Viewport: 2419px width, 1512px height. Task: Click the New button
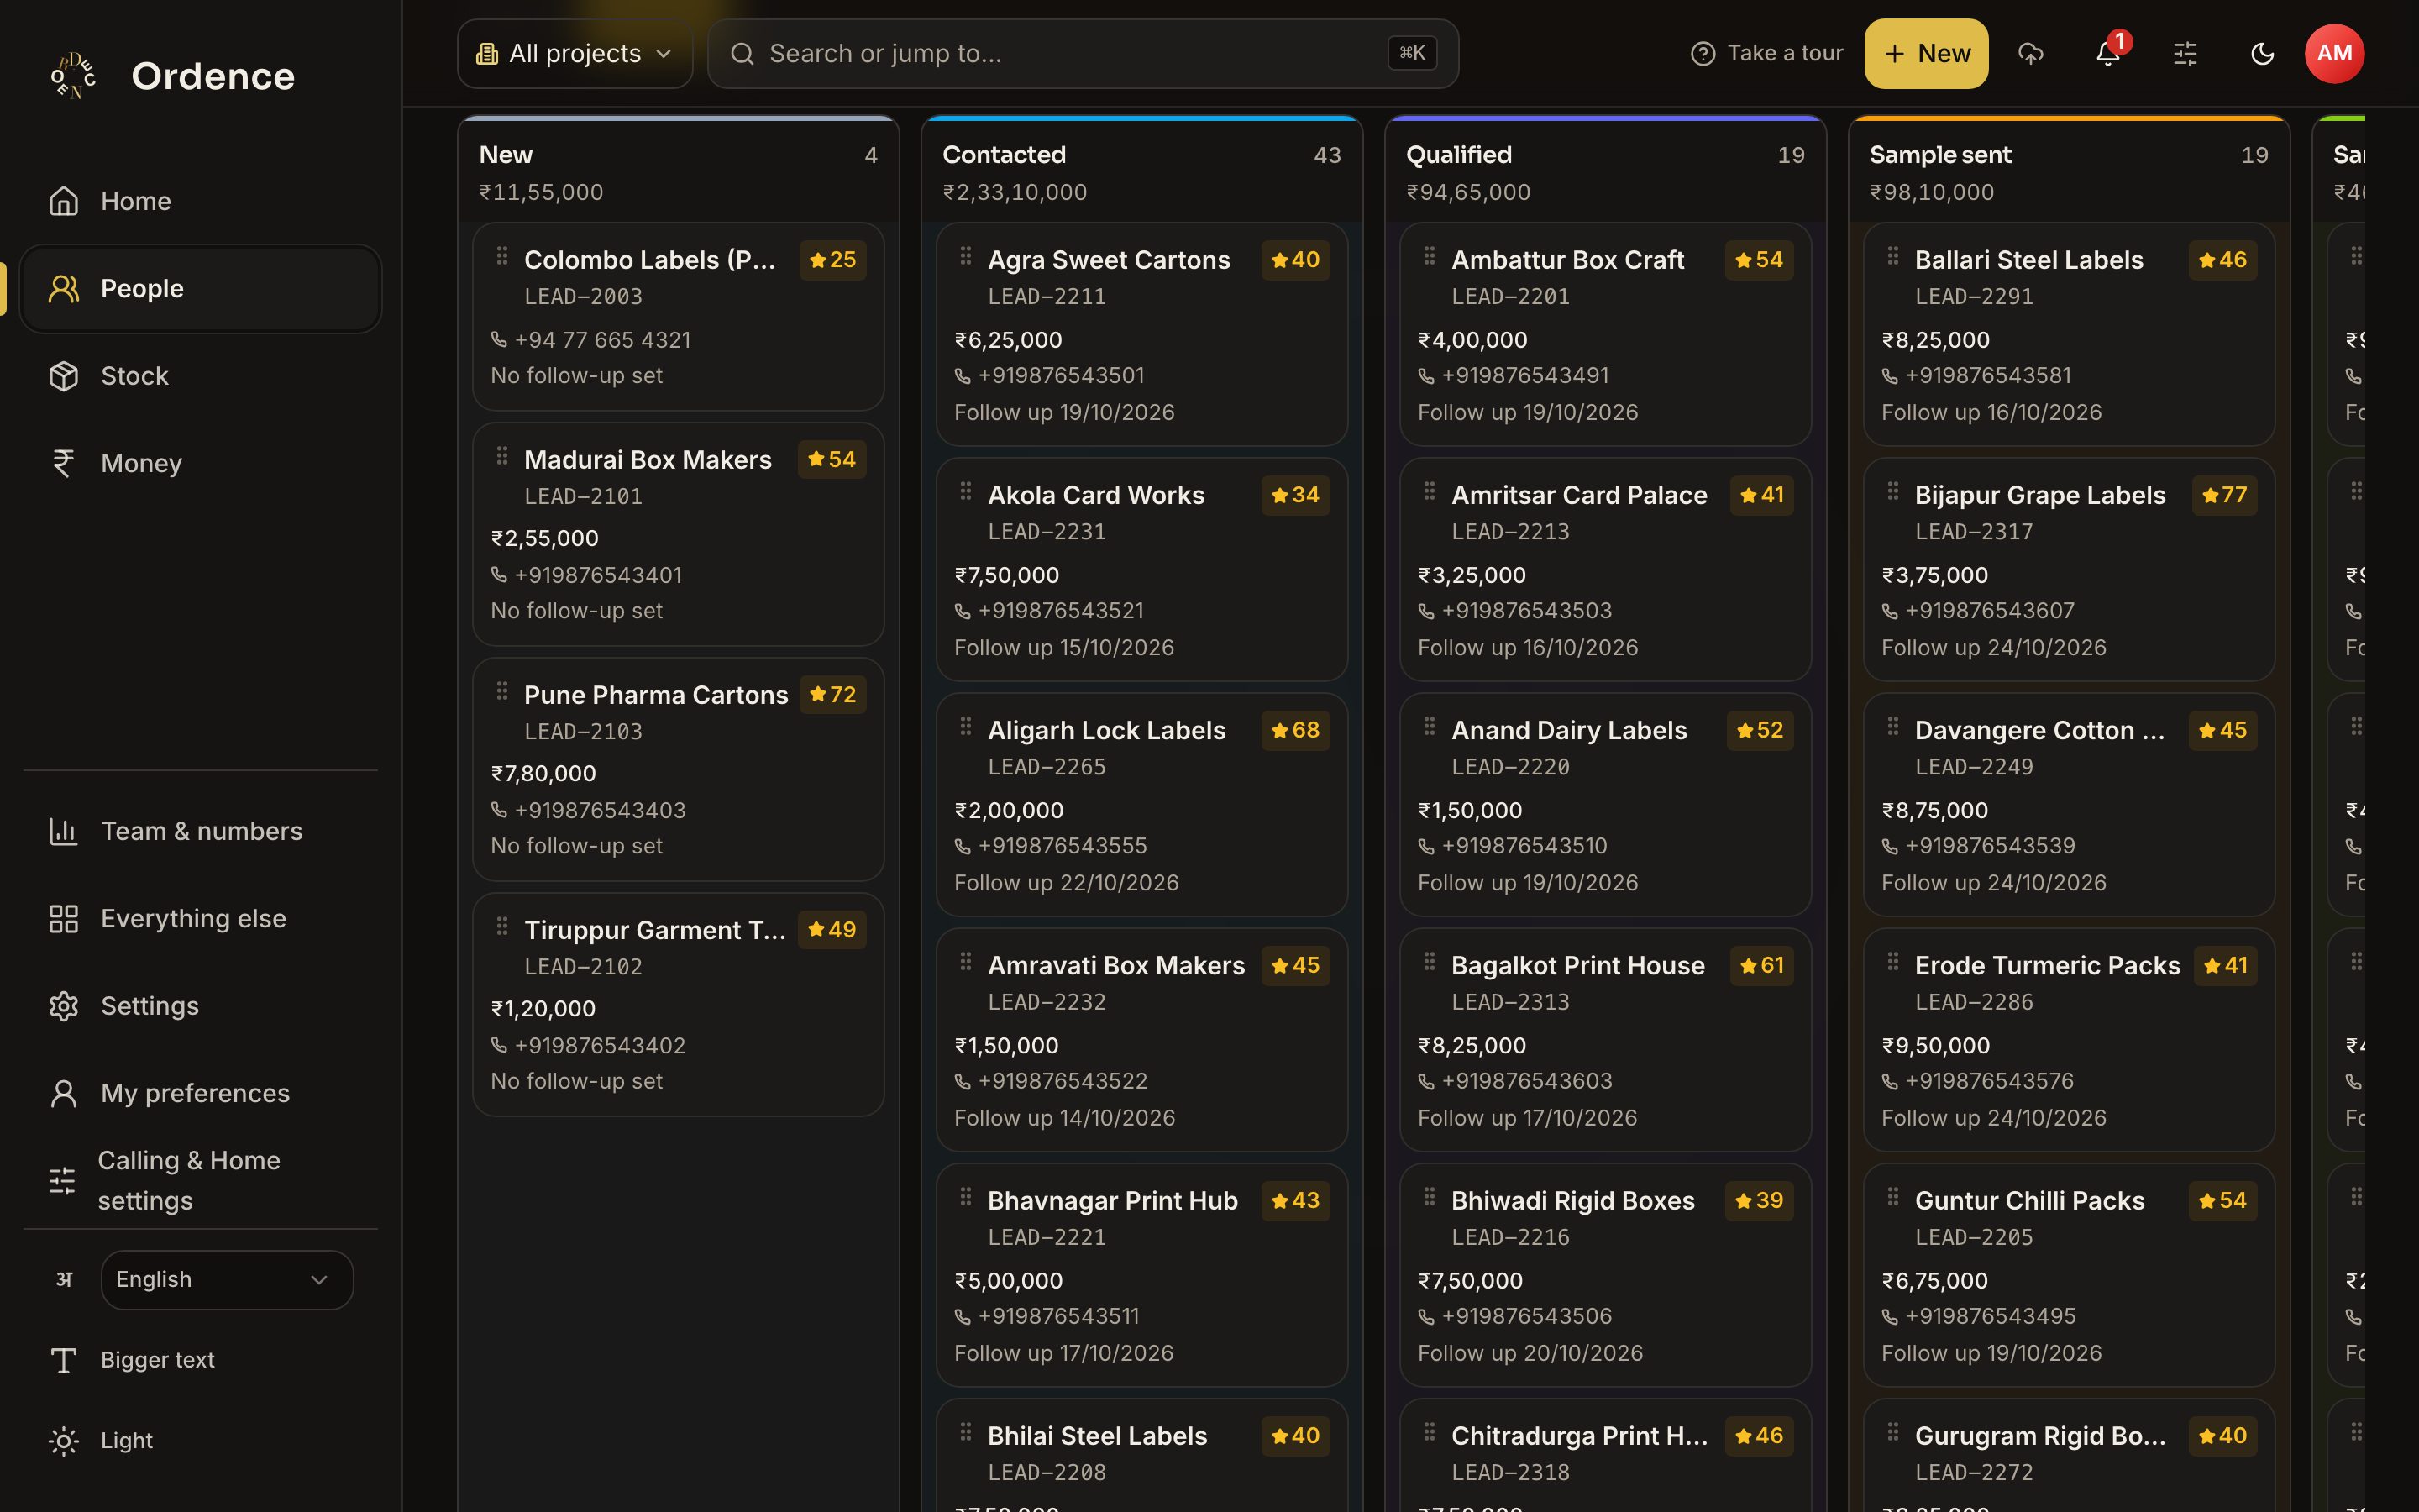click(x=1926, y=53)
